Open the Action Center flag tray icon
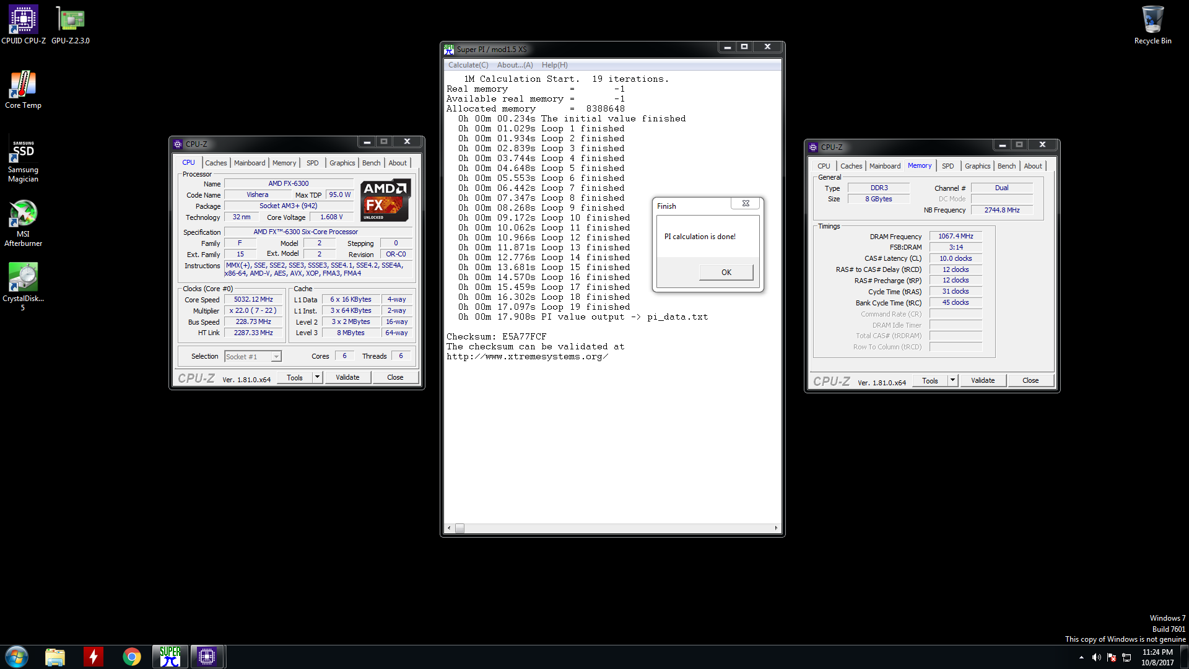The image size is (1189, 669). [x=1112, y=657]
